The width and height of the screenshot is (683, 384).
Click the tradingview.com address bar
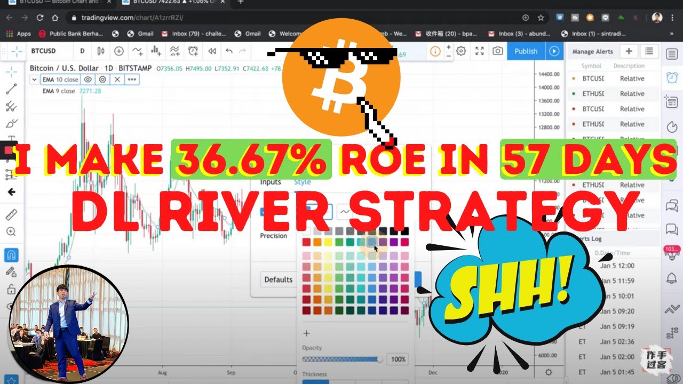click(307, 18)
